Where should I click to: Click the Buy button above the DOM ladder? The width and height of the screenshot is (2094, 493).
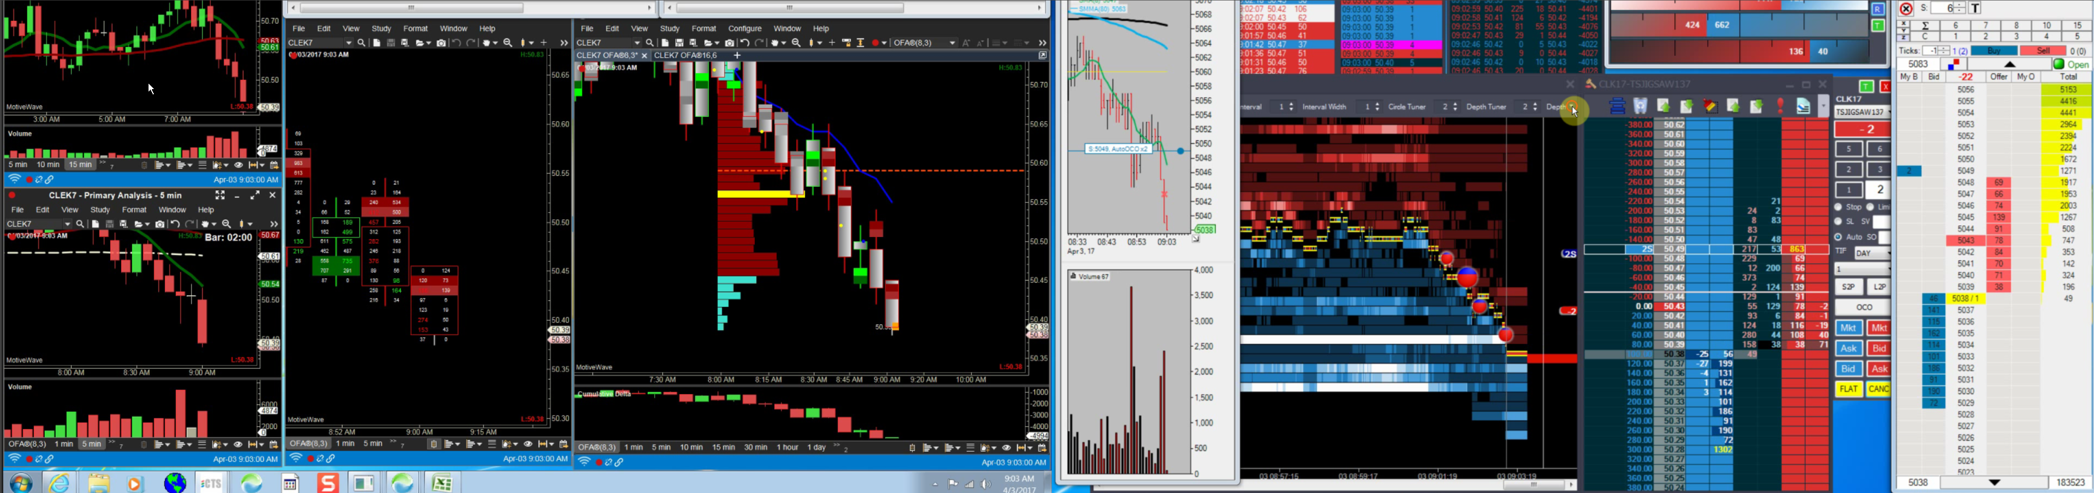tap(1994, 51)
